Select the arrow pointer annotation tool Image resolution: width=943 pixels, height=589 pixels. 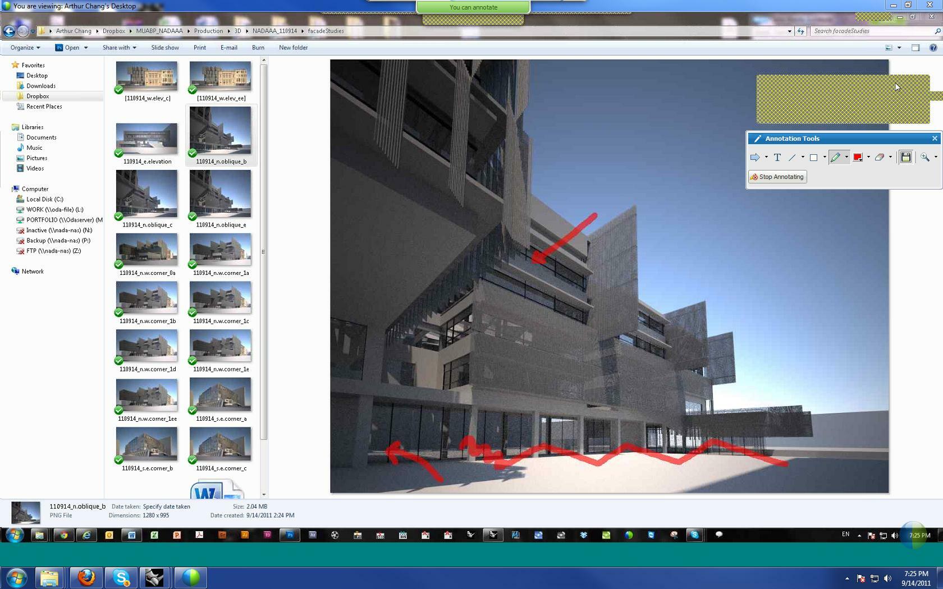point(755,158)
